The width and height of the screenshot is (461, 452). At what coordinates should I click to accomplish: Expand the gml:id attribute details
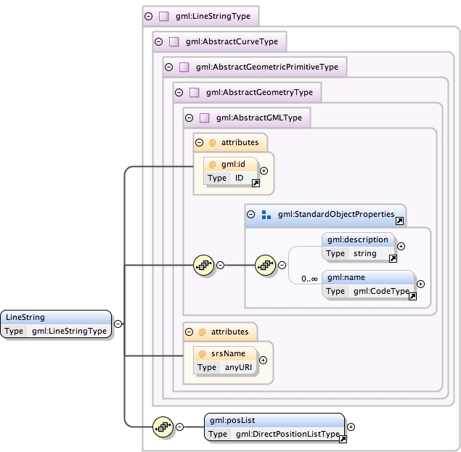[264, 170]
